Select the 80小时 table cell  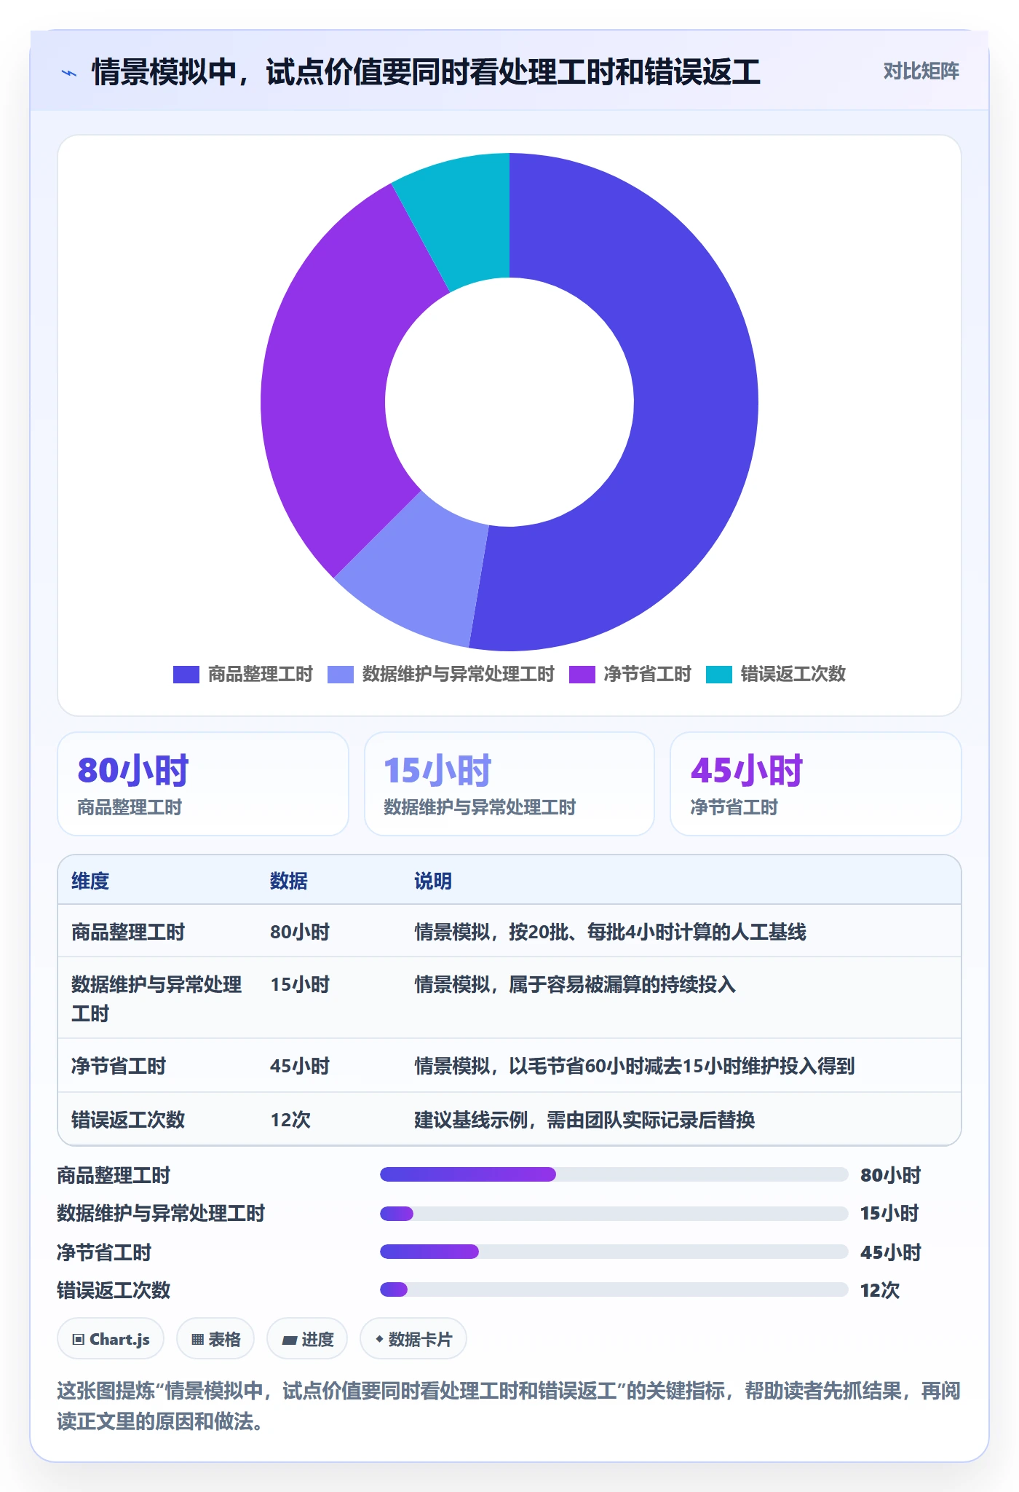(300, 932)
